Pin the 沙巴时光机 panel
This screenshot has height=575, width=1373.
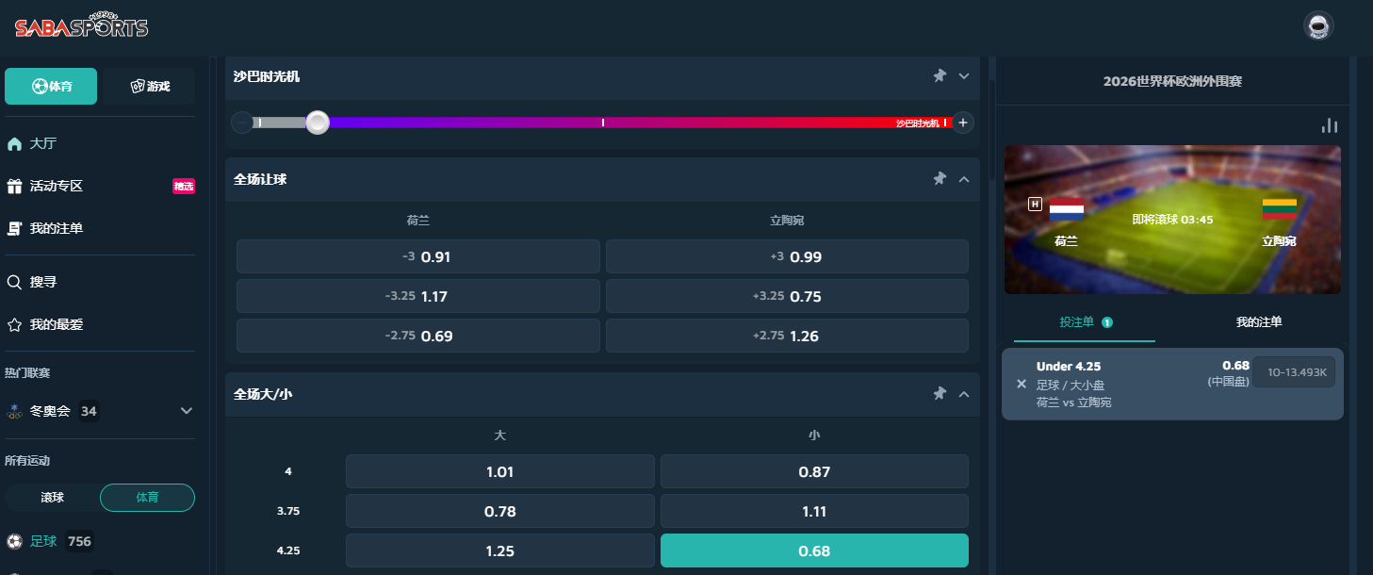(x=940, y=76)
